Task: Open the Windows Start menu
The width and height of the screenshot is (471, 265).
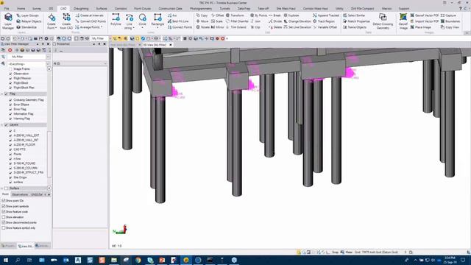Action: pos(6,260)
